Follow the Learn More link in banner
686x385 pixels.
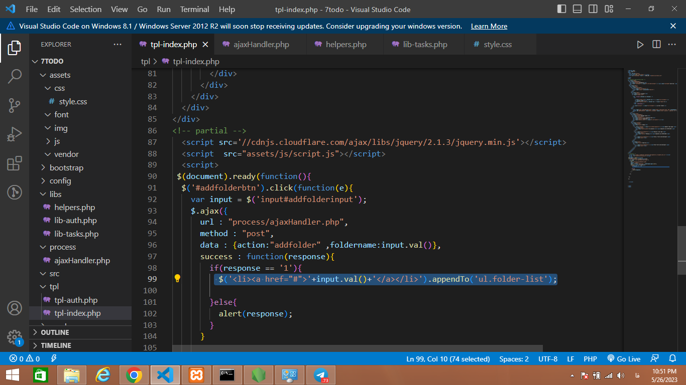[489, 26]
